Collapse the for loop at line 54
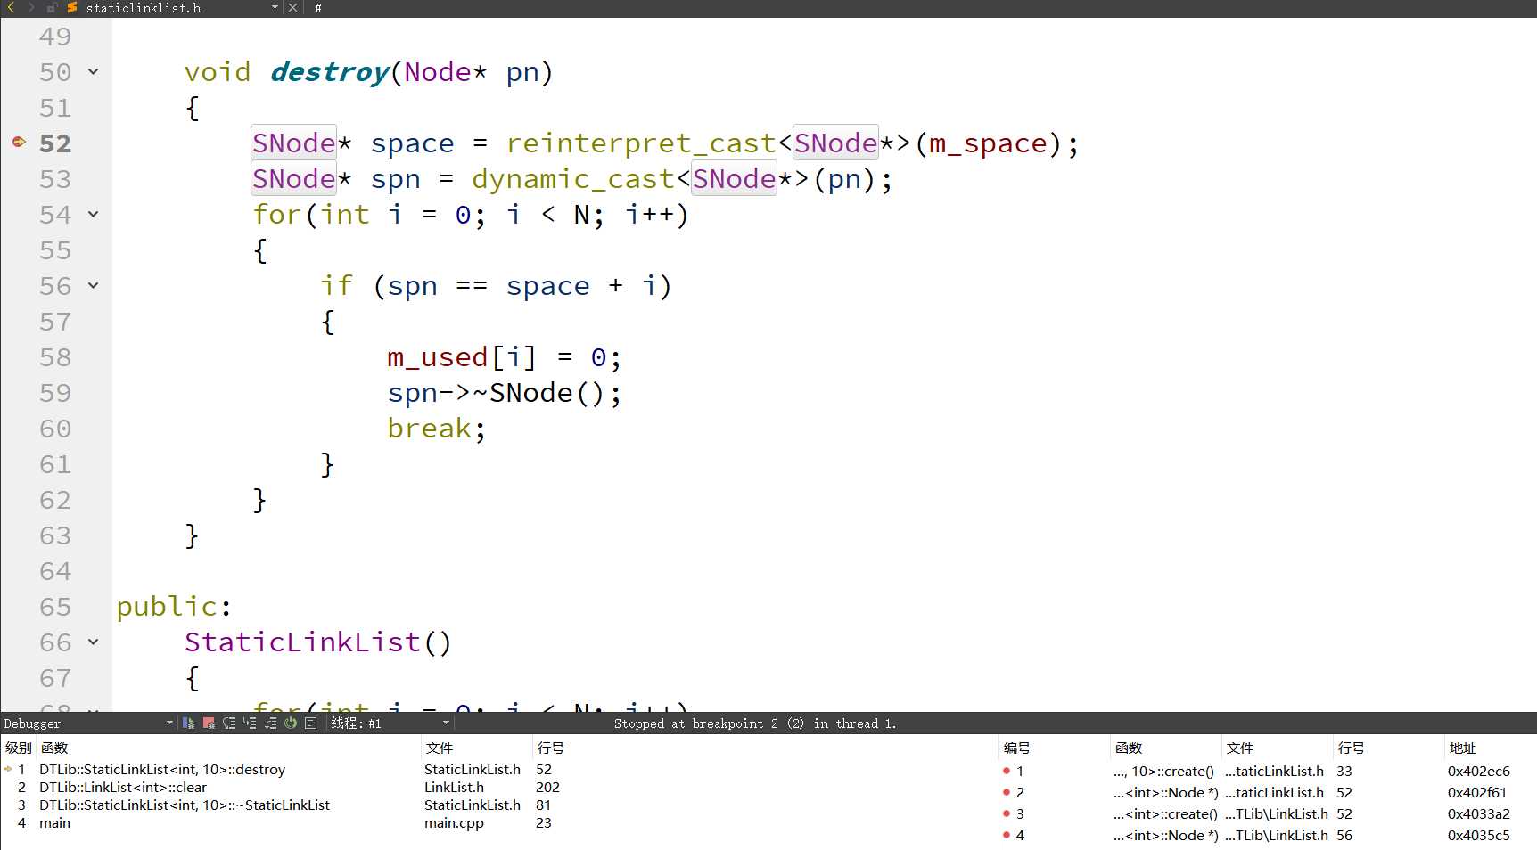This screenshot has height=850, width=1537. pyautogui.click(x=93, y=214)
